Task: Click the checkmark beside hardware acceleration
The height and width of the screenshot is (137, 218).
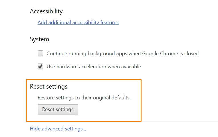Action: [x=41, y=67]
